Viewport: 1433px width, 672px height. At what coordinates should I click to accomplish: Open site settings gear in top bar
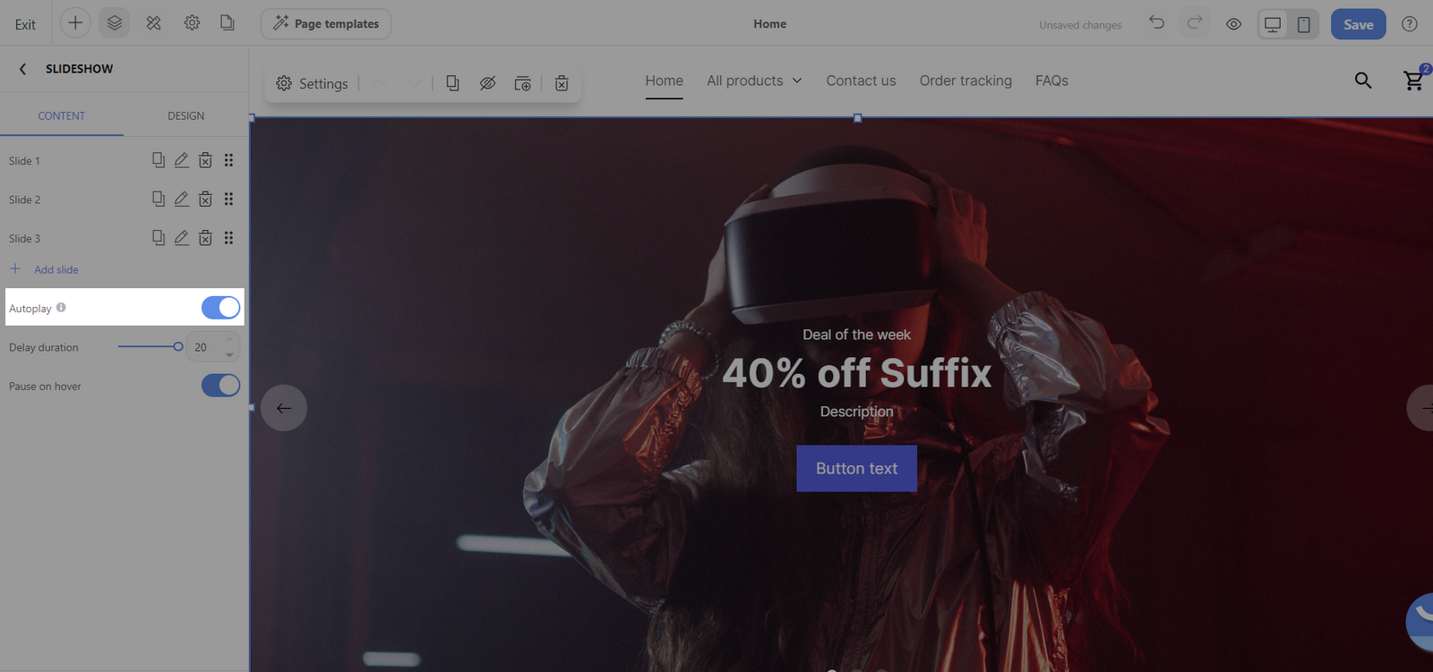coord(192,23)
